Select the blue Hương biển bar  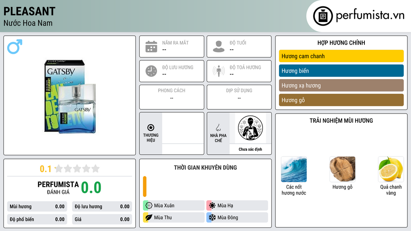[x=341, y=71]
